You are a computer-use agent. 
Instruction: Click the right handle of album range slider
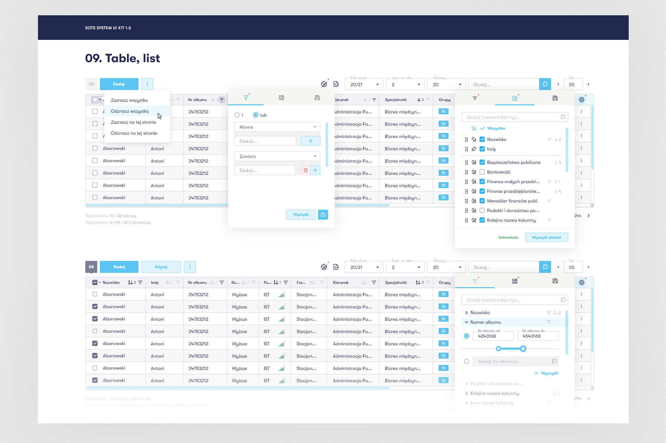click(523, 349)
